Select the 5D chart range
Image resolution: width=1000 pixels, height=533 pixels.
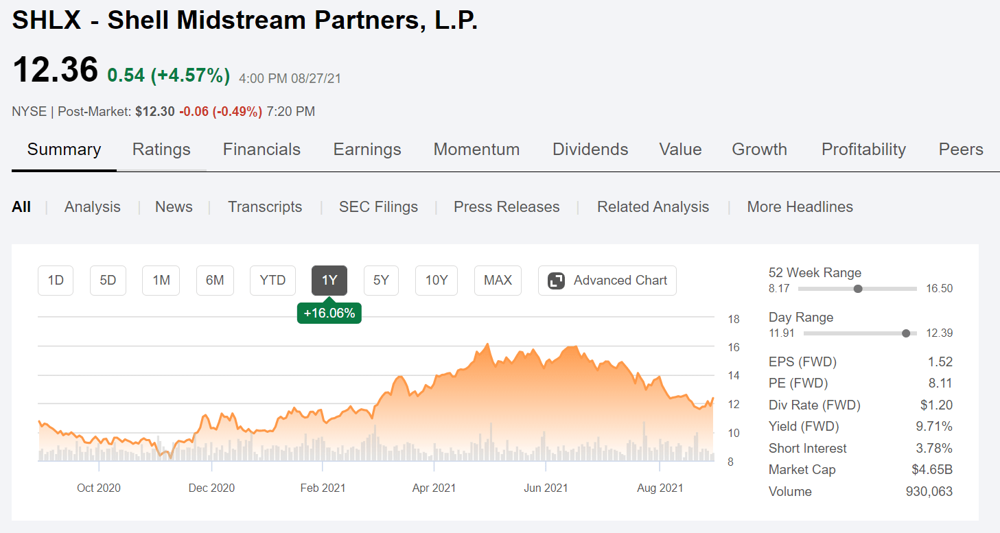pos(108,280)
